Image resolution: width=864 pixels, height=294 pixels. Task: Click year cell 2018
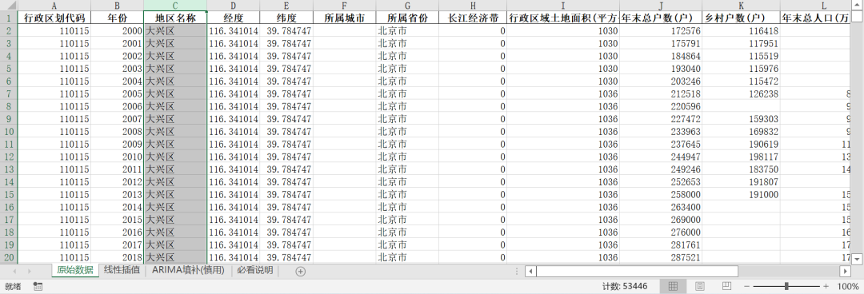pyautogui.click(x=117, y=257)
